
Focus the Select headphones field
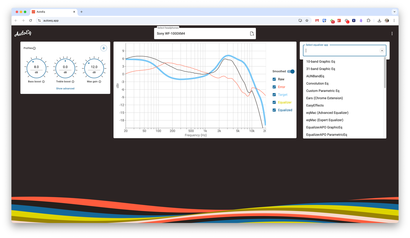click(205, 33)
